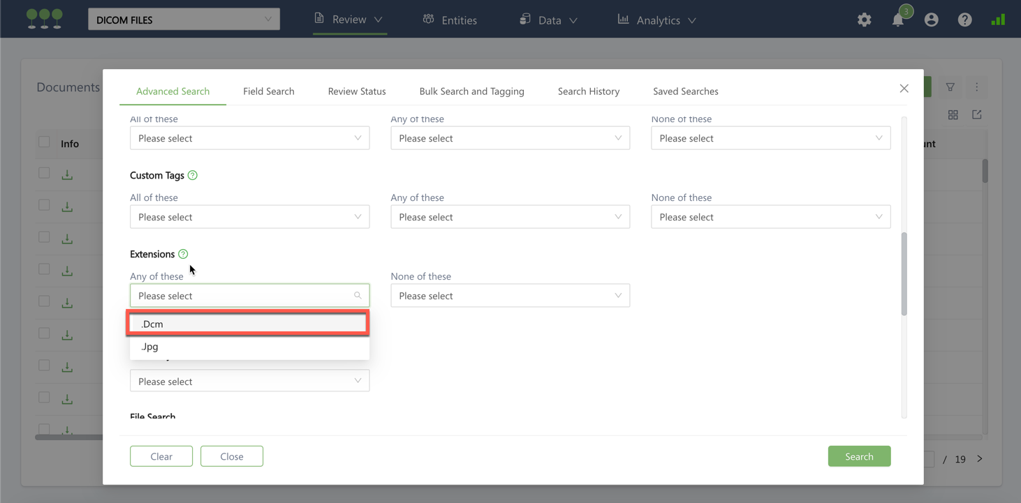
Task: Switch to the Field Search tab
Action: [x=268, y=91]
